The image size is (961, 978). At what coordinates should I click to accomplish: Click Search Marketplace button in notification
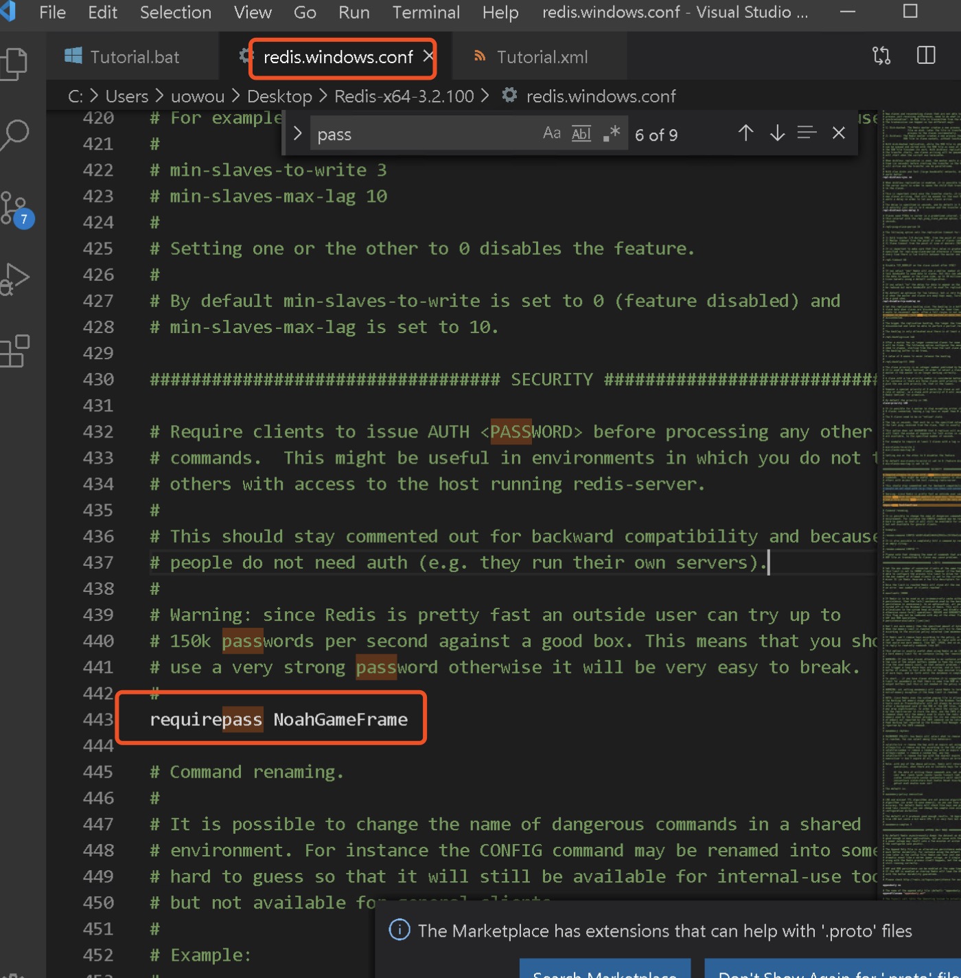coord(605,970)
